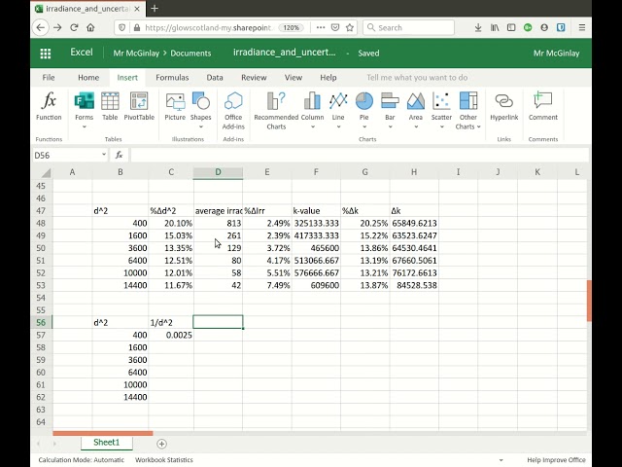Expand the Bar chart dropdown arrow
This screenshot has height=467, width=622.
click(390, 127)
